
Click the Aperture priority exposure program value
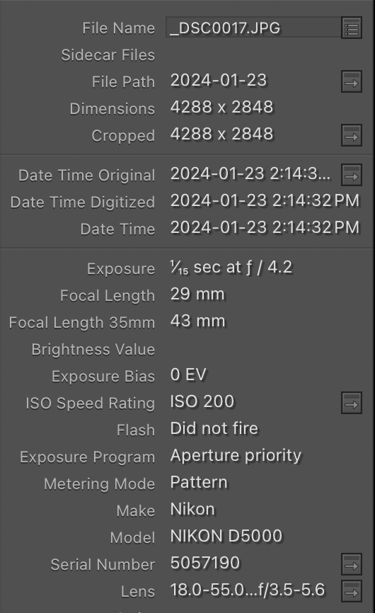pos(236,456)
